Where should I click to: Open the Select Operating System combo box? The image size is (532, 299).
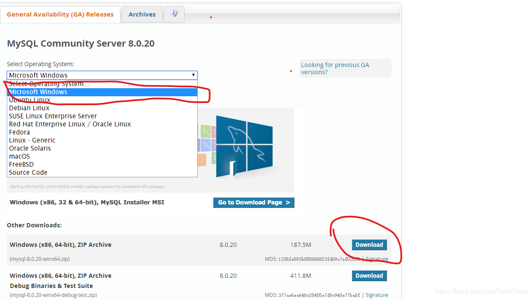pyautogui.click(x=102, y=75)
